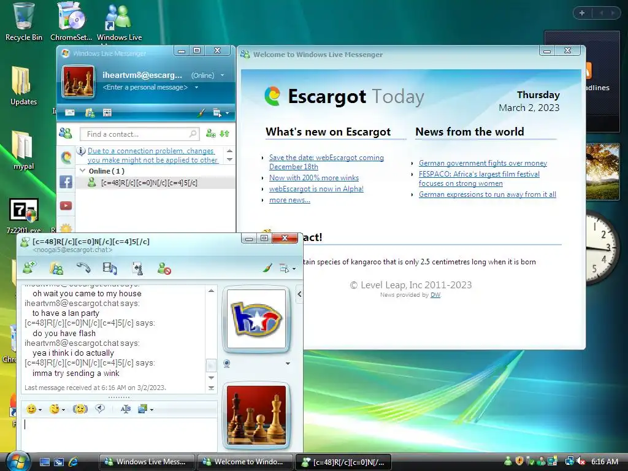Screen dimensions: 628x471
Task: Change the font with the AB icon
Action: tap(125, 409)
